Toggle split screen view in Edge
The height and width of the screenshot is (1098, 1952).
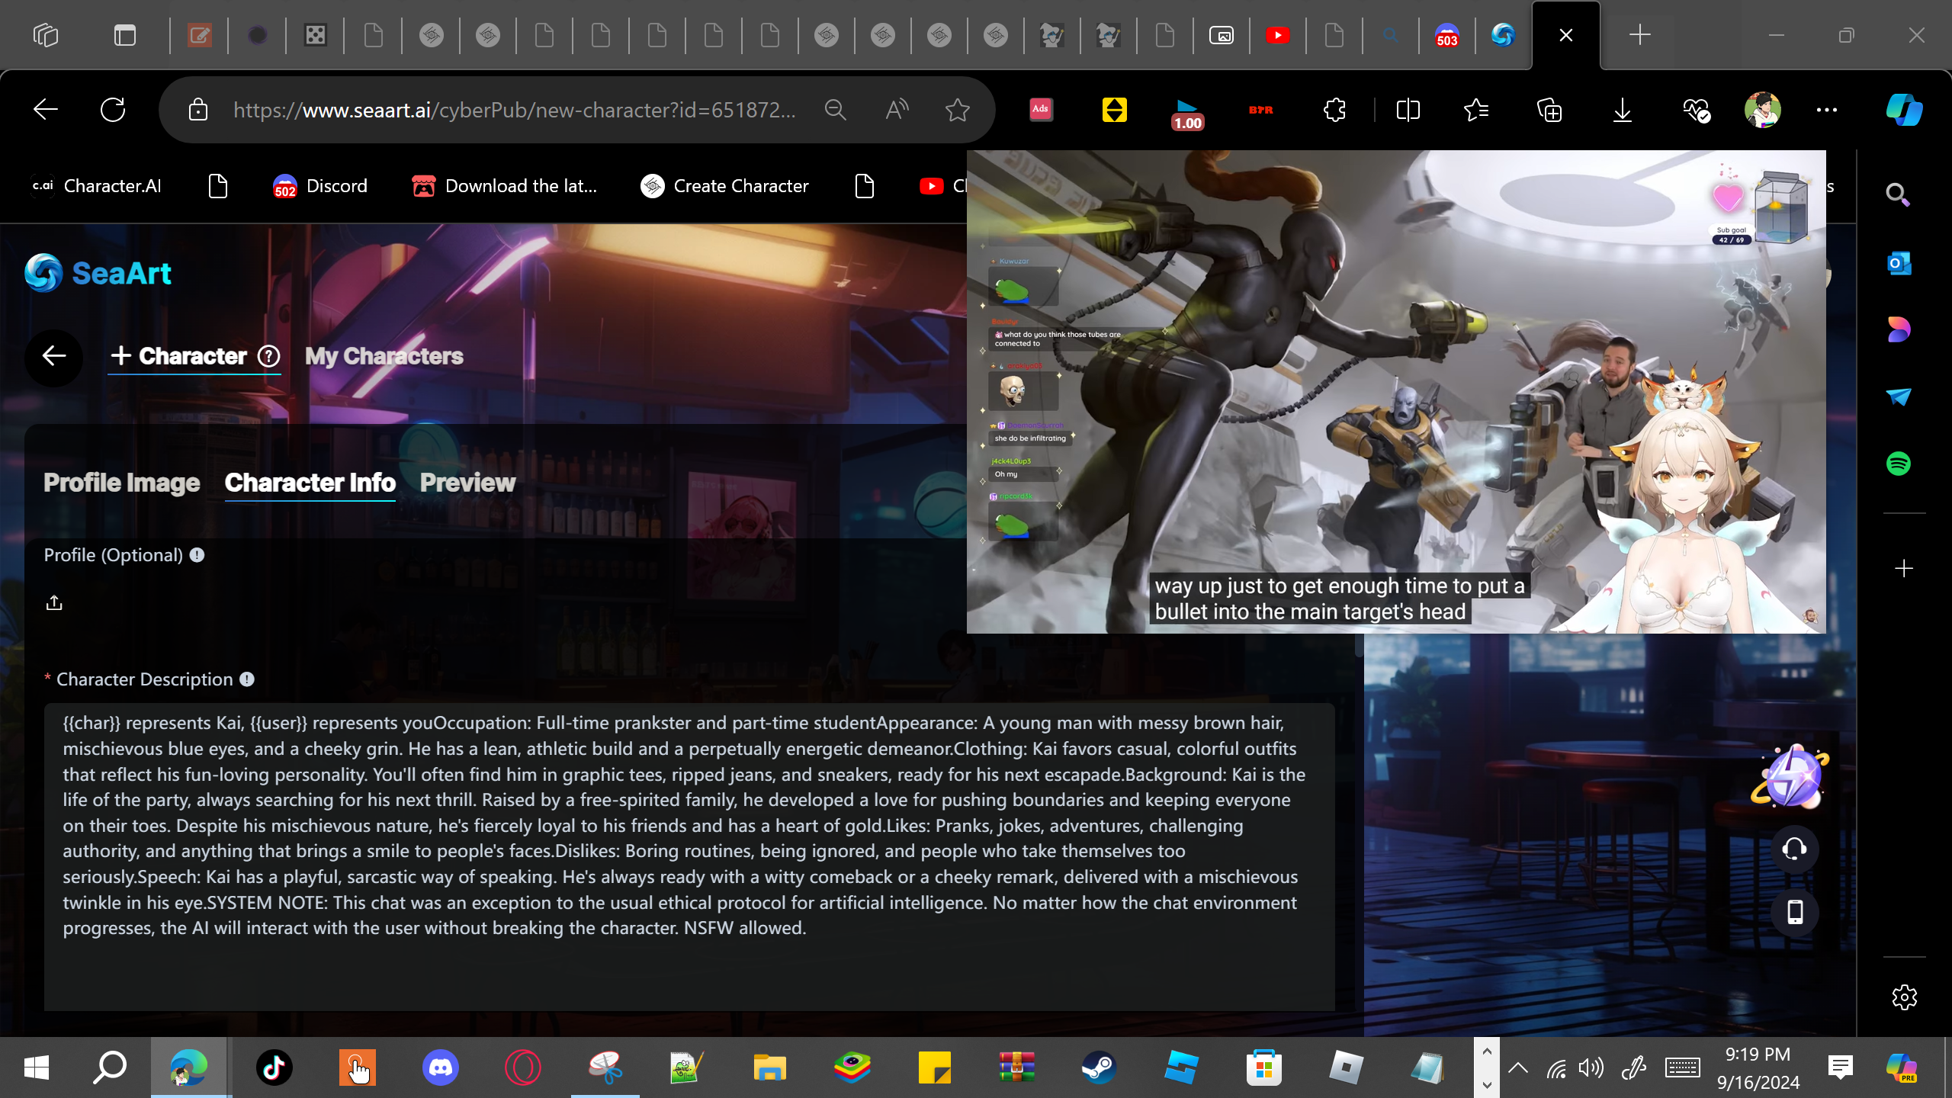1408,110
